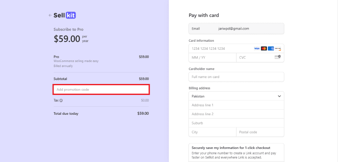Click the Discover card icon

(x=278, y=49)
